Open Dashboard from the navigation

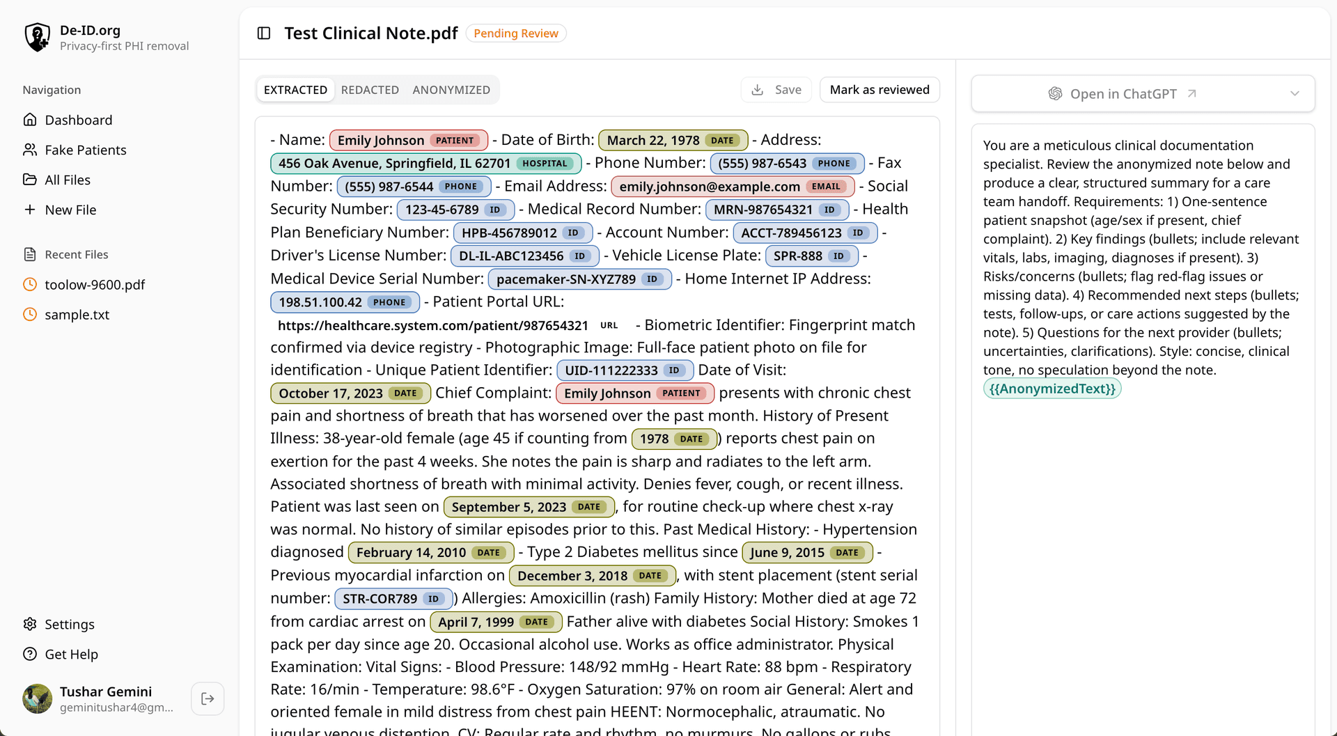click(78, 120)
